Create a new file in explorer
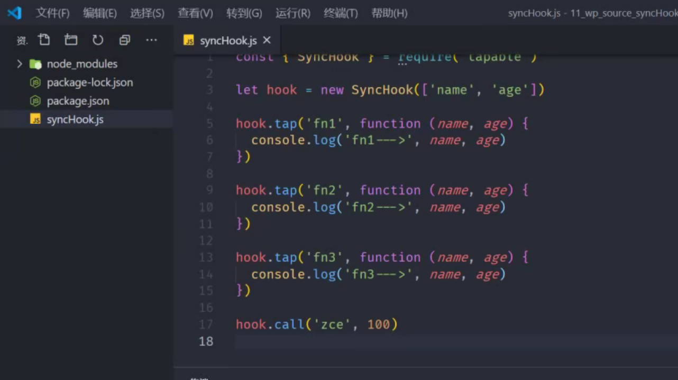This screenshot has width=678, height=380. click(44, 40)
